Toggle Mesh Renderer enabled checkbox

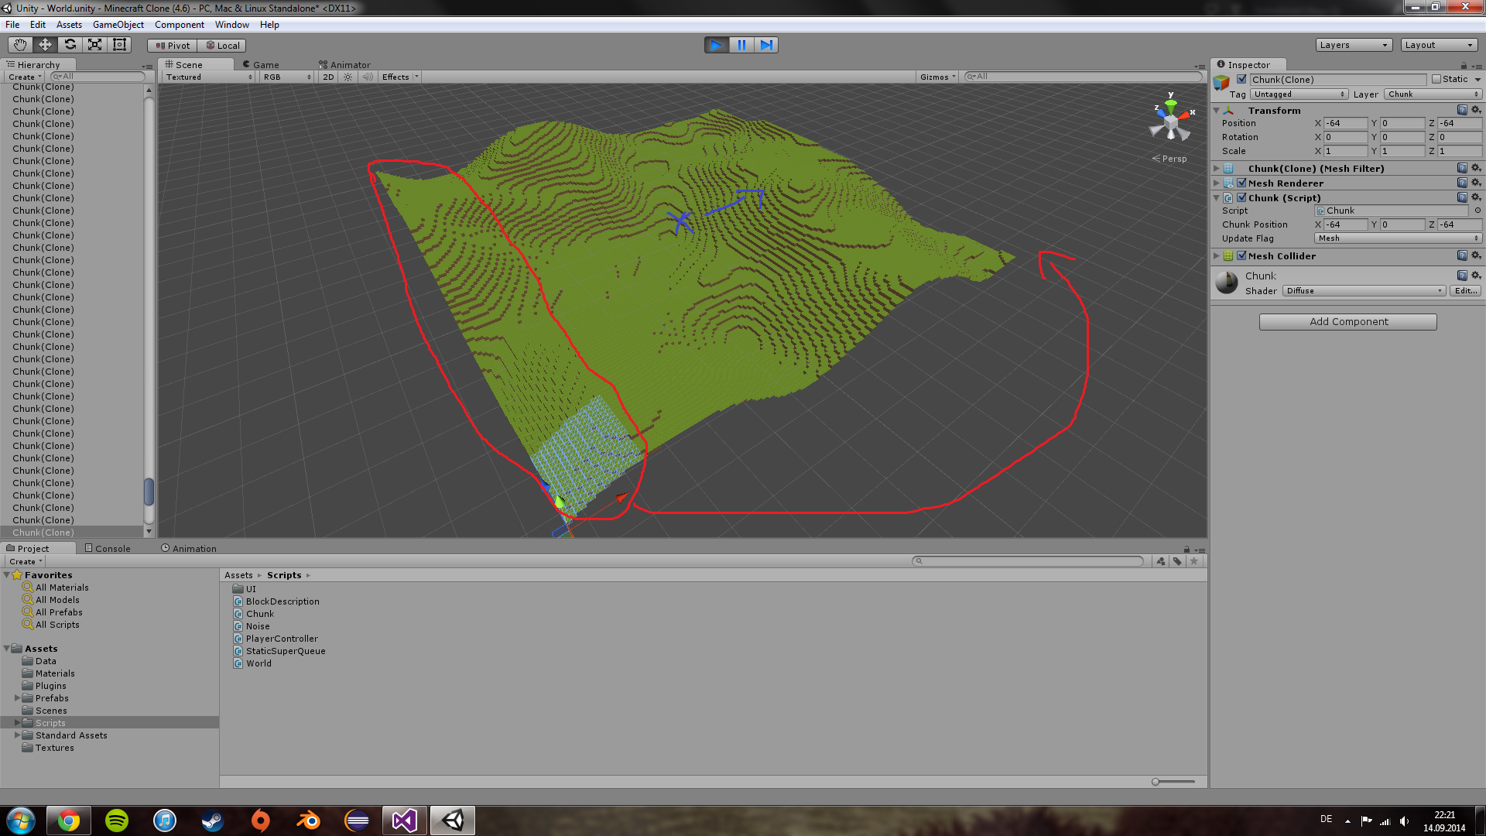[x=1241, y=183]
